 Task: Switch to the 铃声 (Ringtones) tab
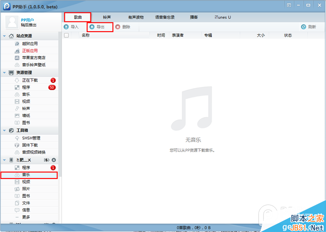tap(107, 17)
